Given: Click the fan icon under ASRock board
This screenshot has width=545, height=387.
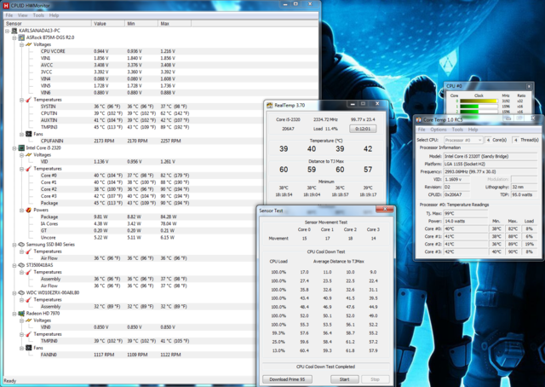Looking at the screenshot, I should pyautogui.click(x=29, y=134).
